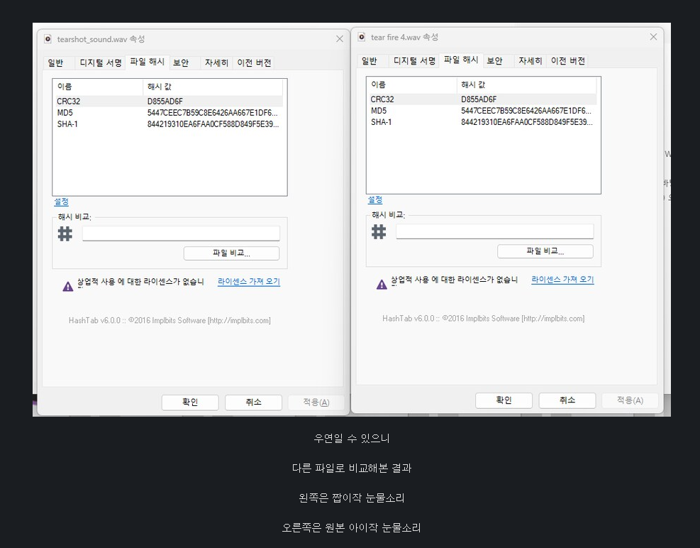Click 해시 값 column header in tearshot_sound.wav window

coord(213,87)
